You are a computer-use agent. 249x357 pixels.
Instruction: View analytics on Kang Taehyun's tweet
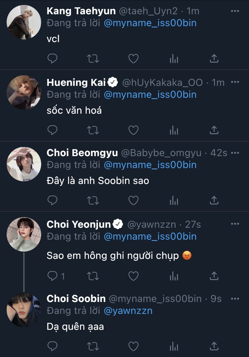point(174,59)
